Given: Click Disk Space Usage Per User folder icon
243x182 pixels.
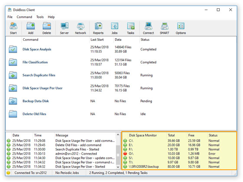Looking at the screenshot, I should point(13,88).
